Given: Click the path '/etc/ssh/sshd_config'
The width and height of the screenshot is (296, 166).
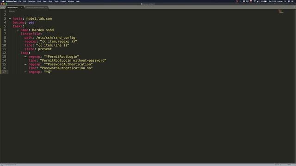Looking at the screenshot, I should pyautogui.click(x=55, y=38).
